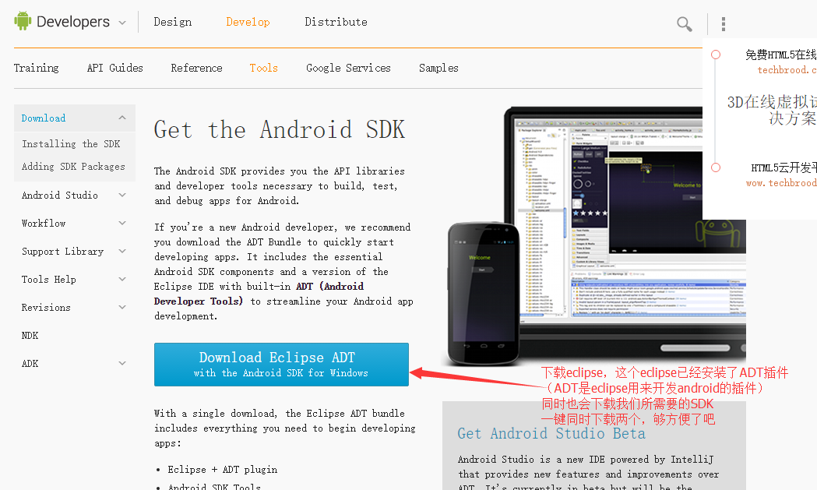The image size is (817, 490).
Task: Click the Android robot logo
Action: pyautogui.click(x=23, y=21)
